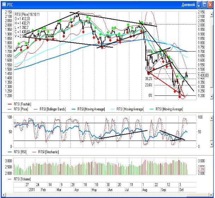Click the 0% Fibonacci level label

click(x=150, y=95)
